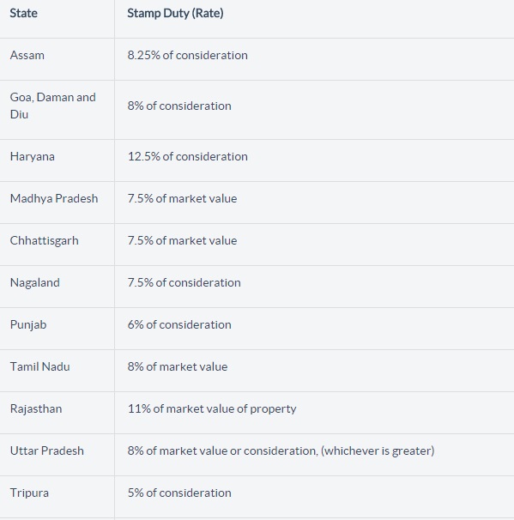Viewport: 514px width, 520px height.
Task: Click the Rajasthan row label
Action: [36, 409]
